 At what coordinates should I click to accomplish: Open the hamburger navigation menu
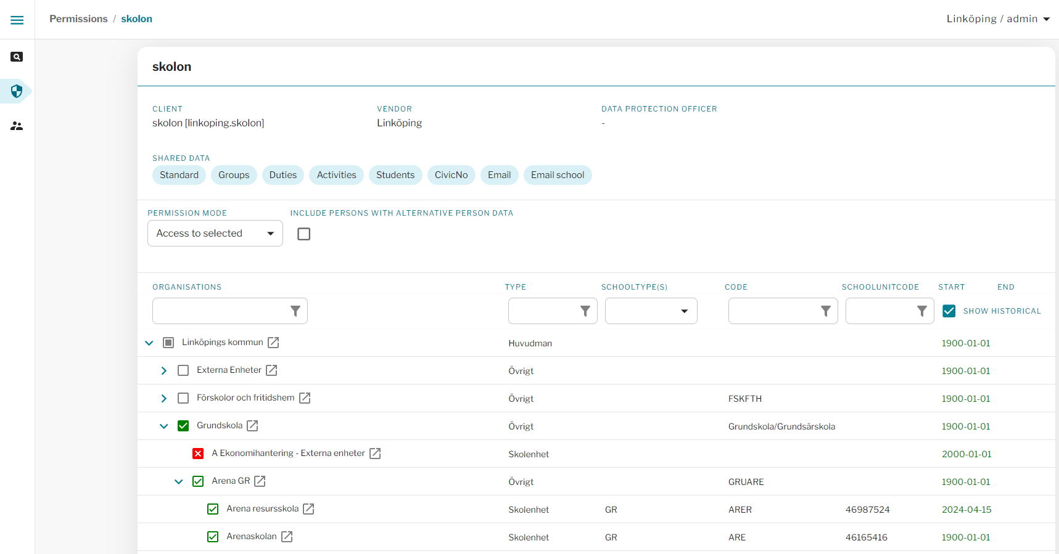pos(17,20)
